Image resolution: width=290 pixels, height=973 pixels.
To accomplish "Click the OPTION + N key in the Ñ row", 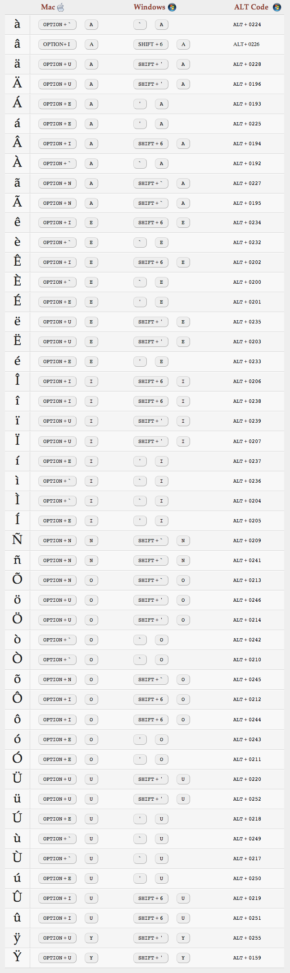I will [57, 540].
